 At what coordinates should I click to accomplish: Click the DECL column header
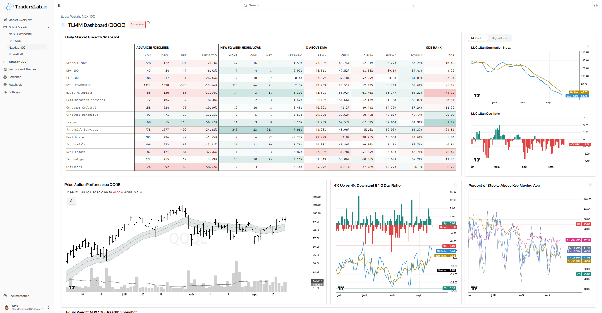pos(165,56)
